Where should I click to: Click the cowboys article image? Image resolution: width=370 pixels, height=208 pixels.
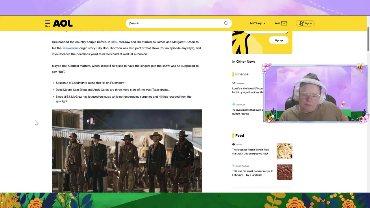click(127, 151)
